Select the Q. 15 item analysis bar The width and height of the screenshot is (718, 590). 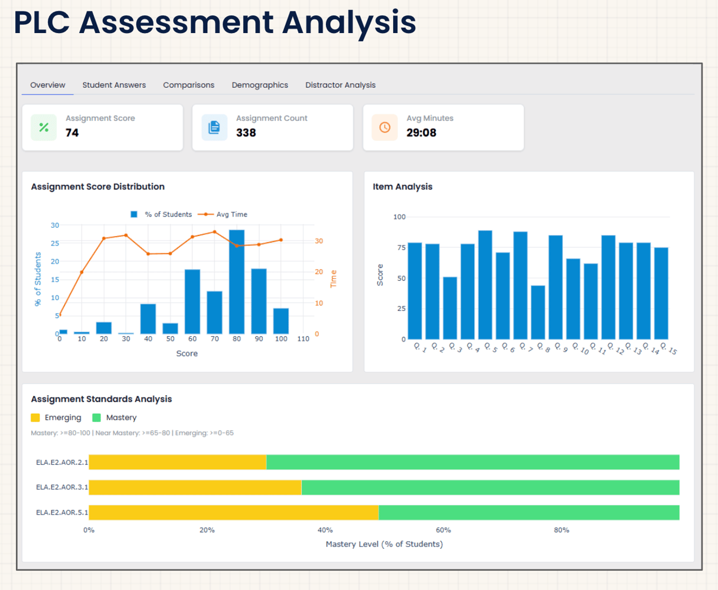pos(661,293)
